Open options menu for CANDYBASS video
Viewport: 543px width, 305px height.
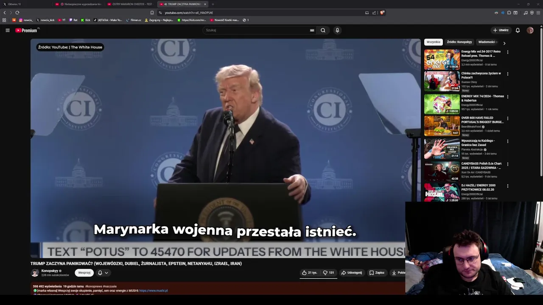[507, 164]
